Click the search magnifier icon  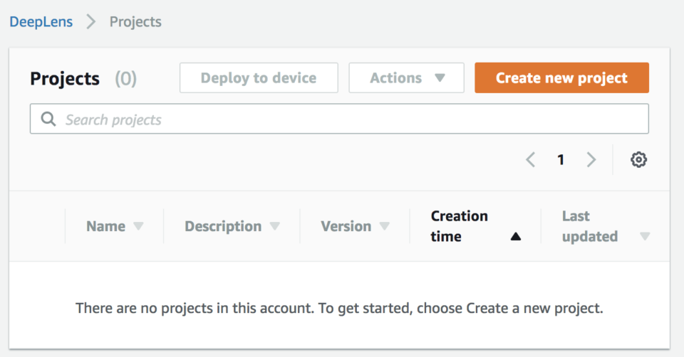click(48, 119)
